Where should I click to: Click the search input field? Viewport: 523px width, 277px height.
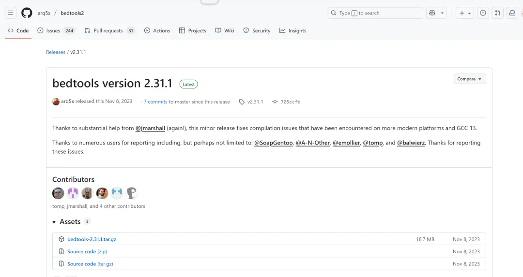[x=375, y=13]
